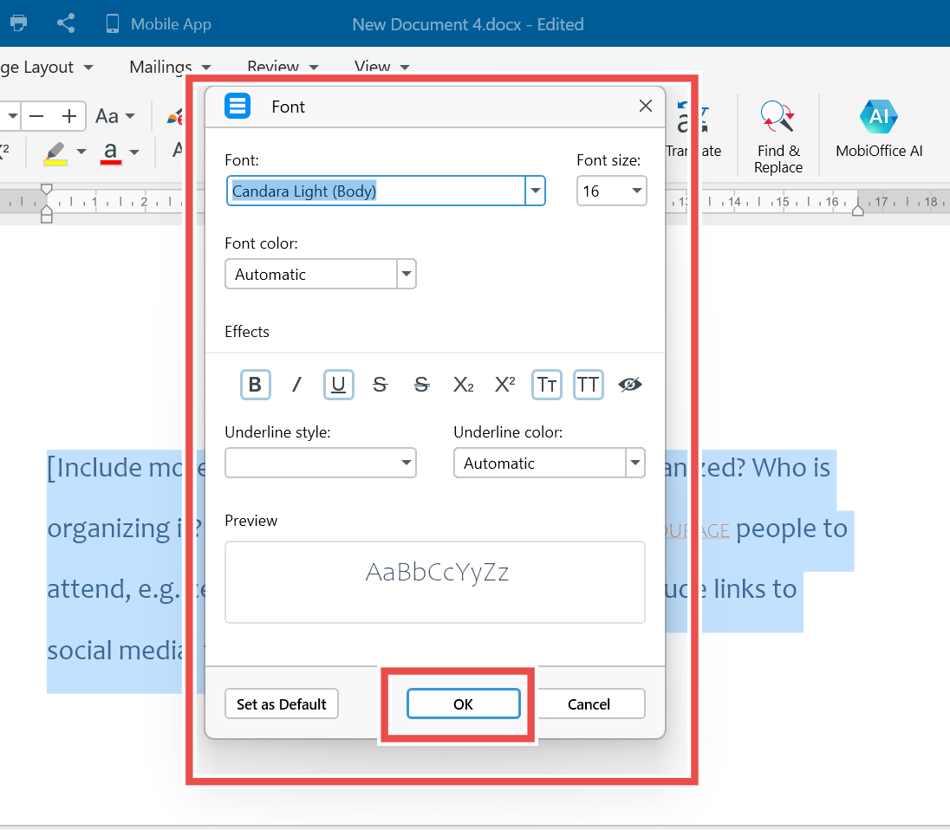Toggle Subscript X₂ effect
The height and width of the screenshot is (830, 950).
[x=464, y=385]
